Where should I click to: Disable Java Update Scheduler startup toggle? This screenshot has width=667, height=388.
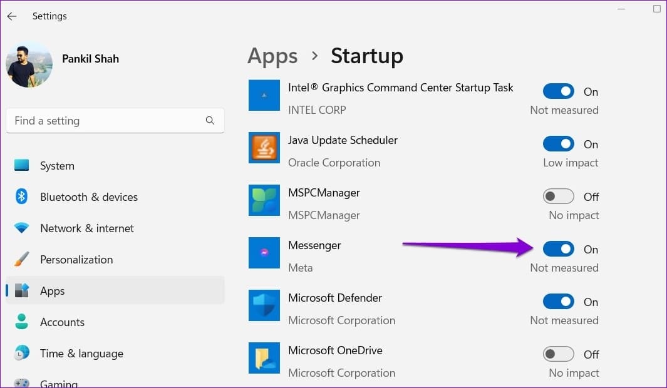pyautogui.click(x=559, y=144)
